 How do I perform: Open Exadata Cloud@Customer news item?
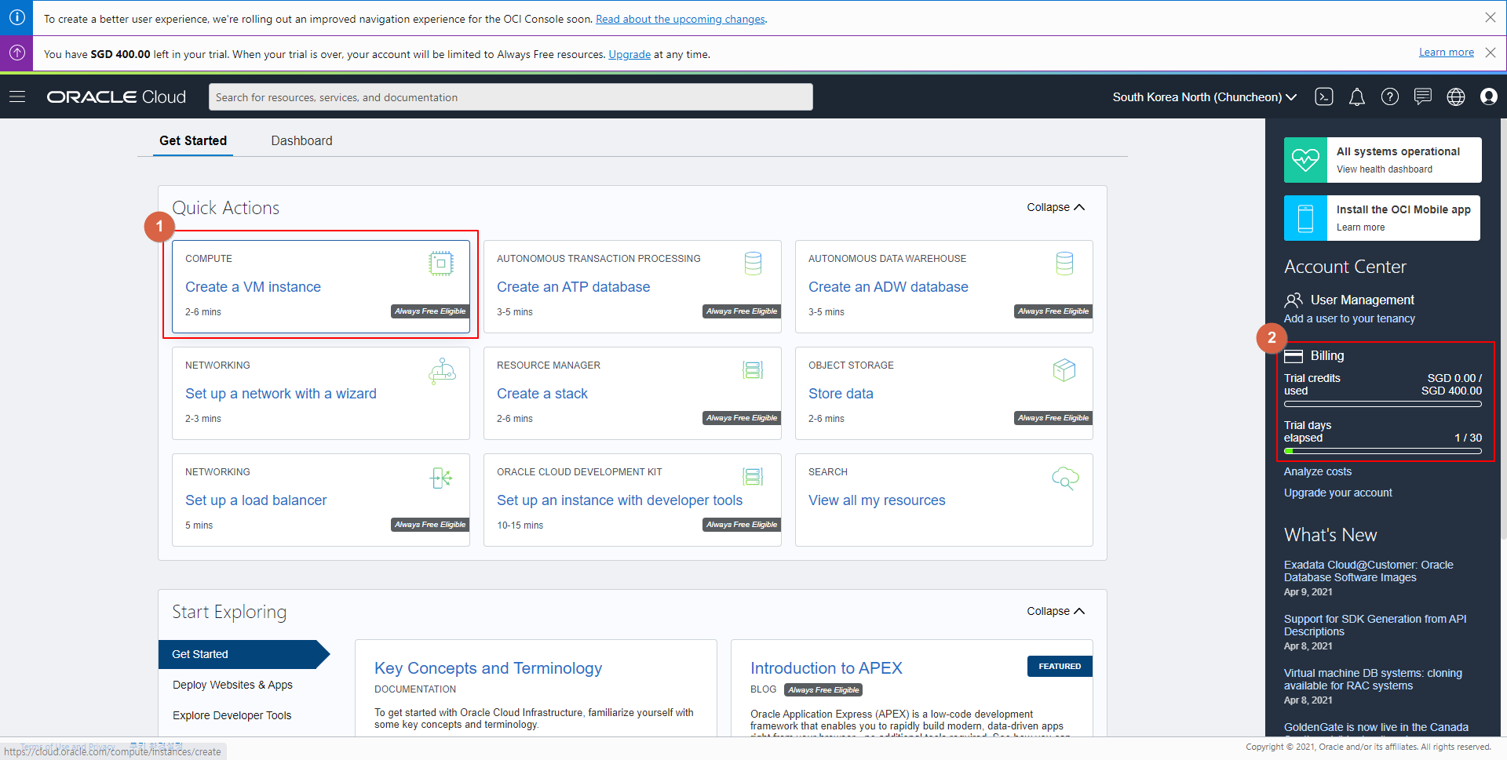click(1368, 571)
